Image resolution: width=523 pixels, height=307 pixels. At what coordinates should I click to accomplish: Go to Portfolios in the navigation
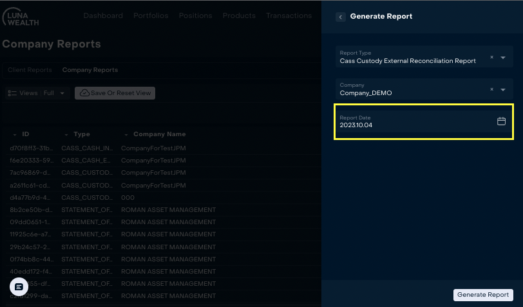click(x=151, y=16)
